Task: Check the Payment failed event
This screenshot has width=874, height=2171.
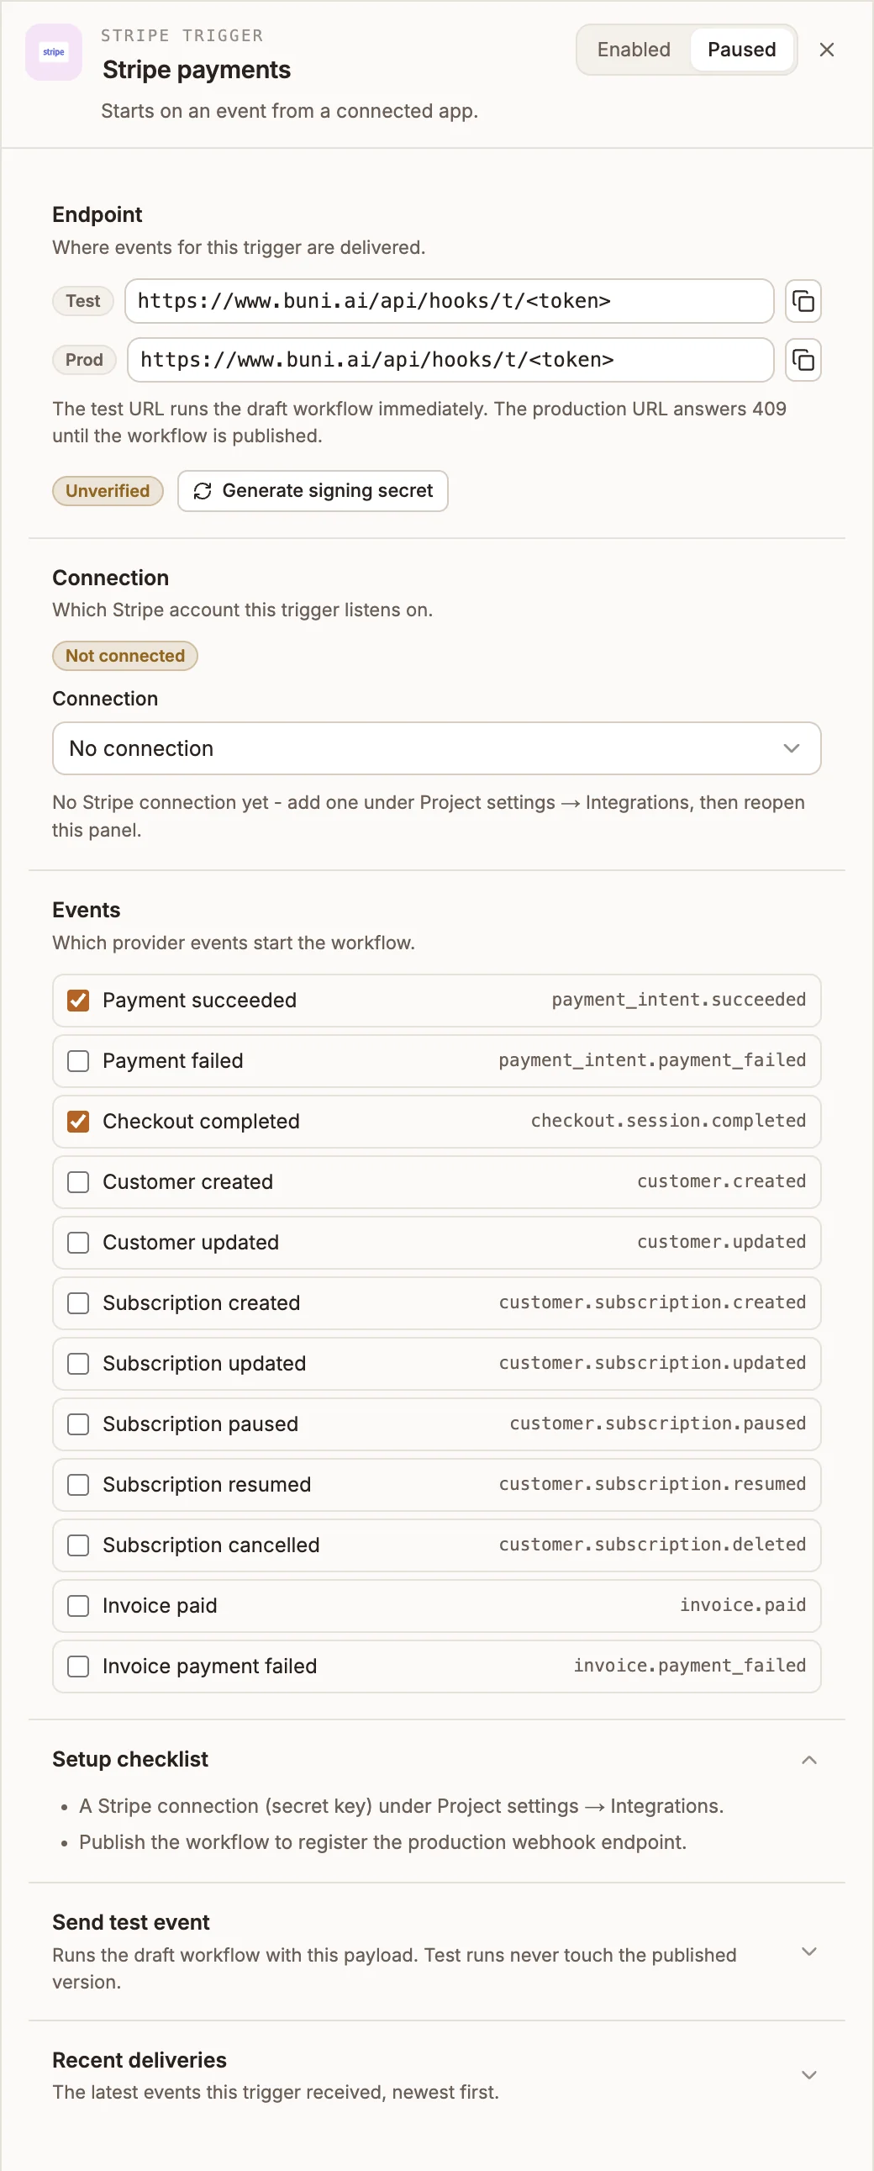Action: [x=78, y=1061]
